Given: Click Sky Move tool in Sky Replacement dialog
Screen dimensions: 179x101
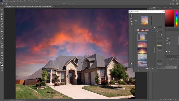Looking at the screenshot, I should (x=131, y=16).
